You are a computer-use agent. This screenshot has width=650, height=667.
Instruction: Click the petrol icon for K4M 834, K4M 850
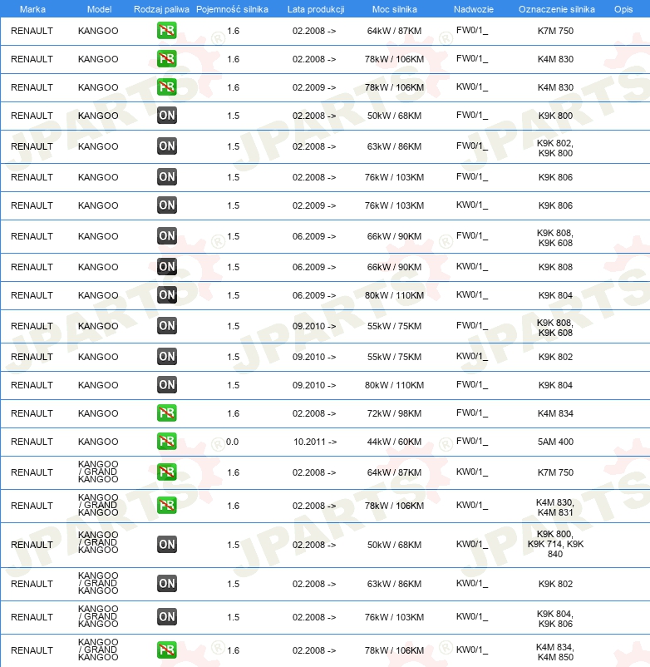[166, 650]
